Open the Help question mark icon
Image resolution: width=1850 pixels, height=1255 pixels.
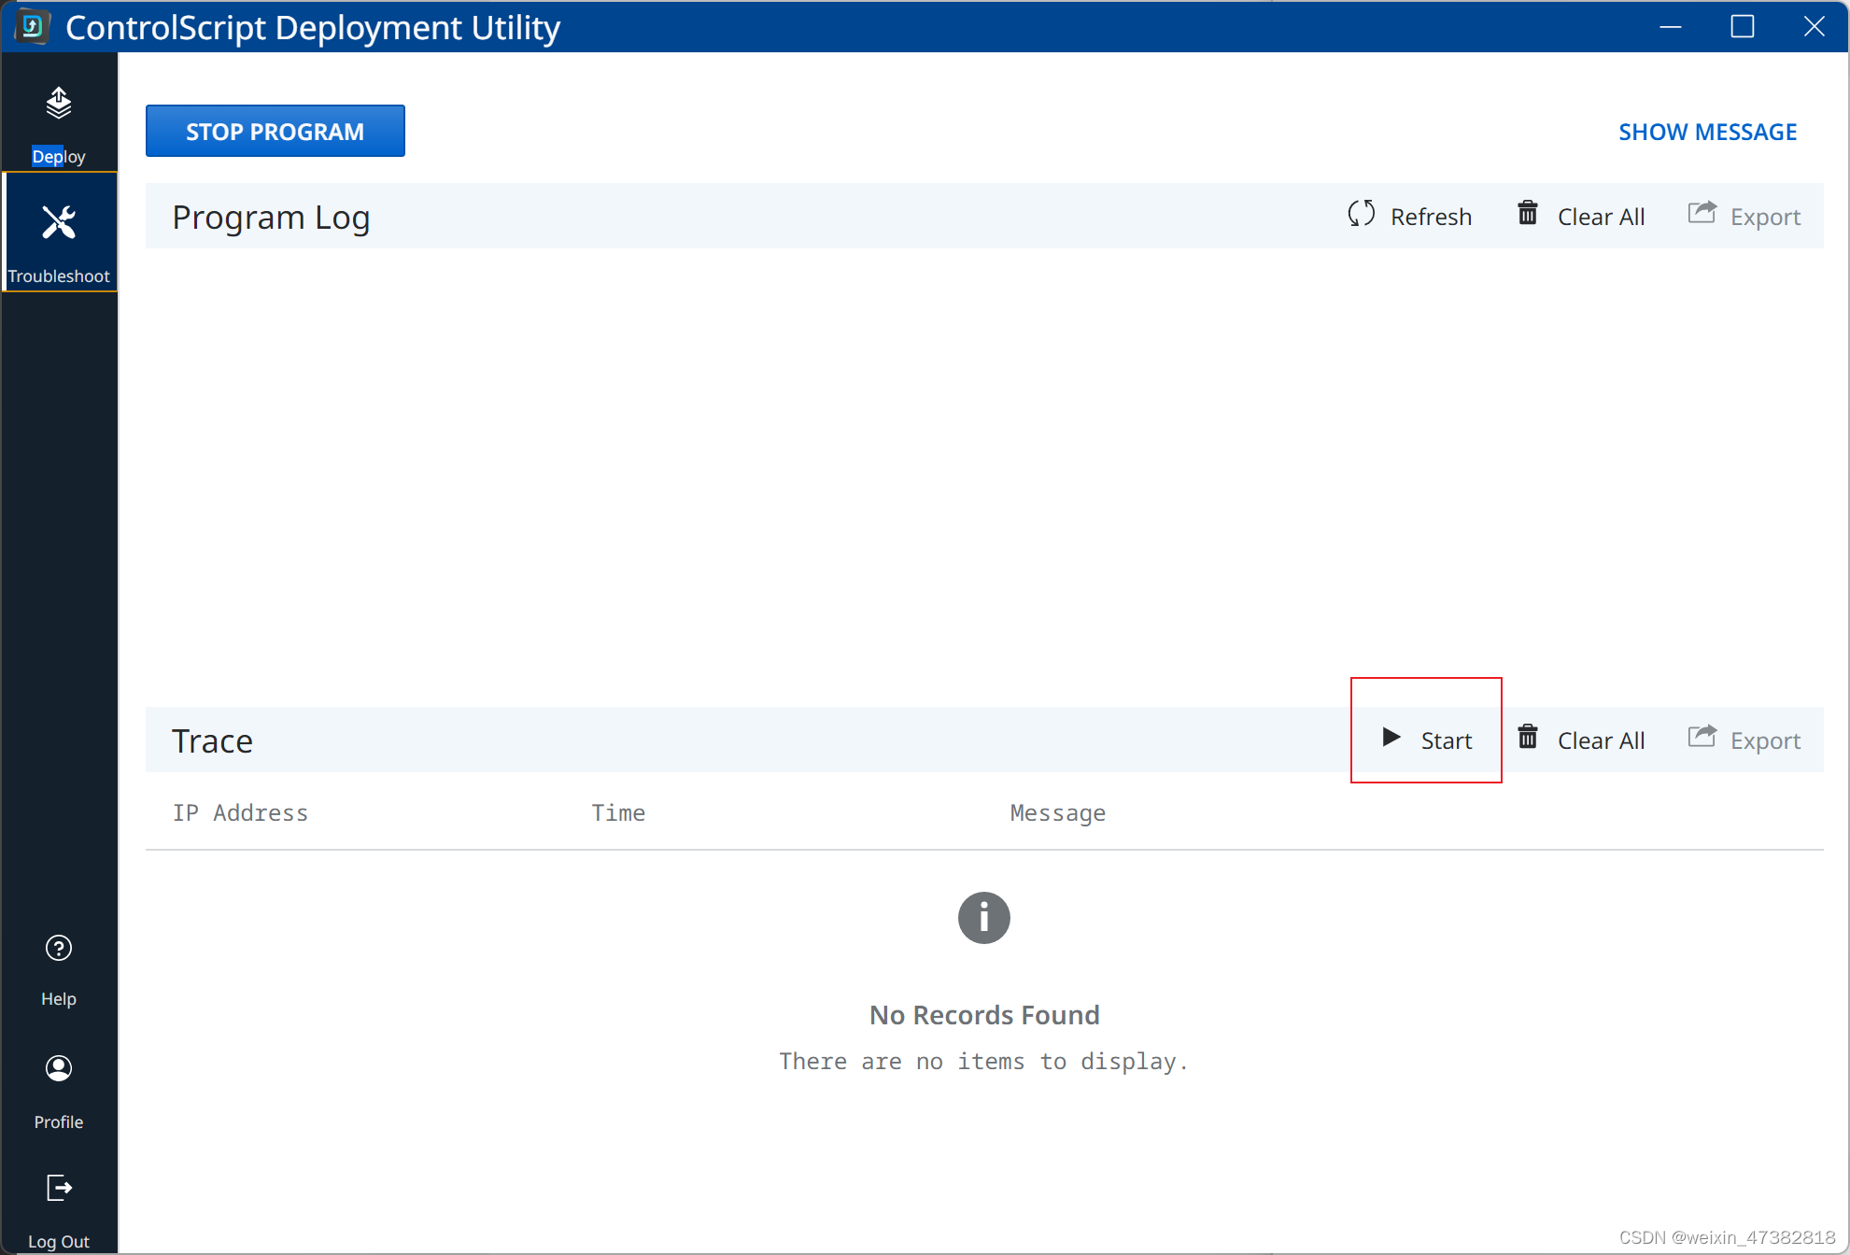point(58,949)
